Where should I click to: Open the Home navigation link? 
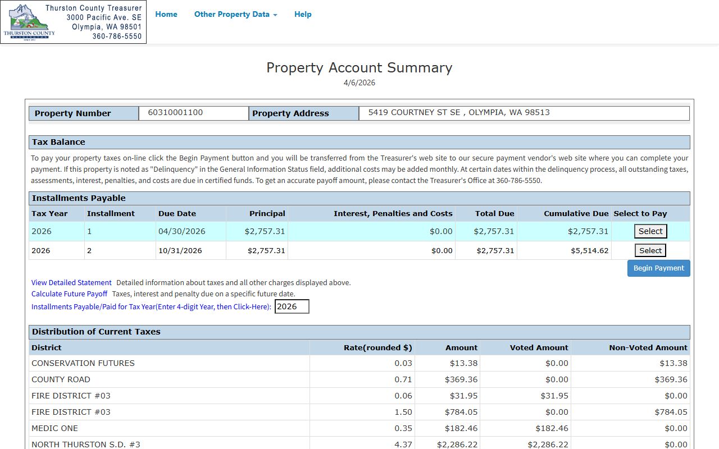coord(166,14)
